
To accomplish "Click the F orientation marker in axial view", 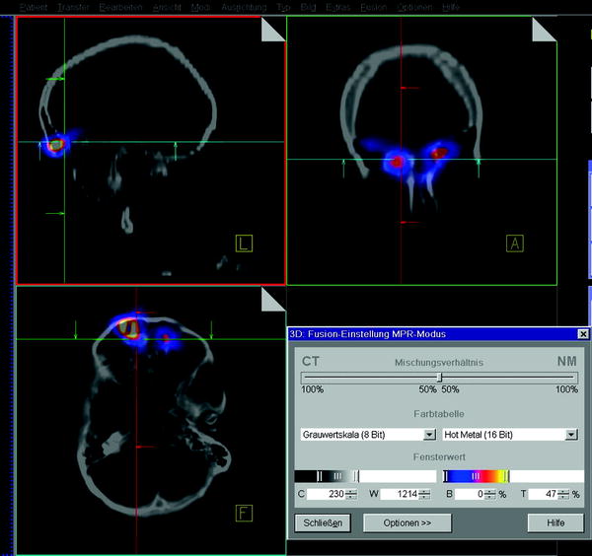I will [x=243, y=512].
